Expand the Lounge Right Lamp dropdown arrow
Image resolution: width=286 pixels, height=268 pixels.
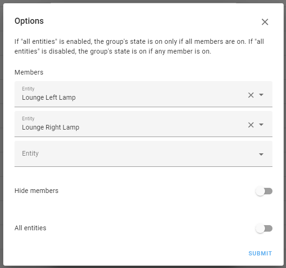[261, 125]
